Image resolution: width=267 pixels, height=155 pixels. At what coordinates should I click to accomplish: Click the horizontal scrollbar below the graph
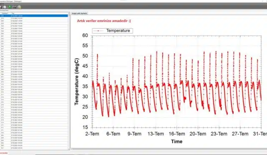[169, 149]
